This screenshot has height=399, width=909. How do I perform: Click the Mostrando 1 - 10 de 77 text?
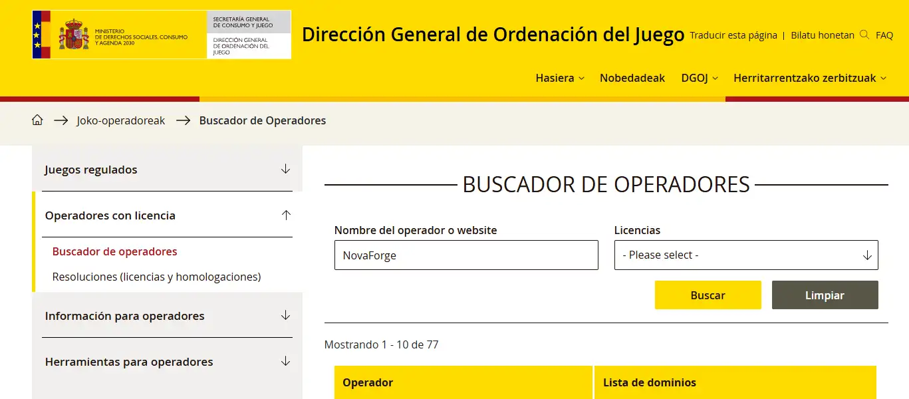click(382, 344)
